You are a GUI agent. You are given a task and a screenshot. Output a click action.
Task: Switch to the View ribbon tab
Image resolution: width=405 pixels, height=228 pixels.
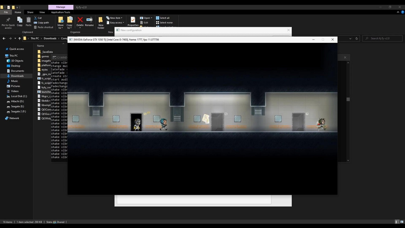pyautogui.click(x=42, y=12)
